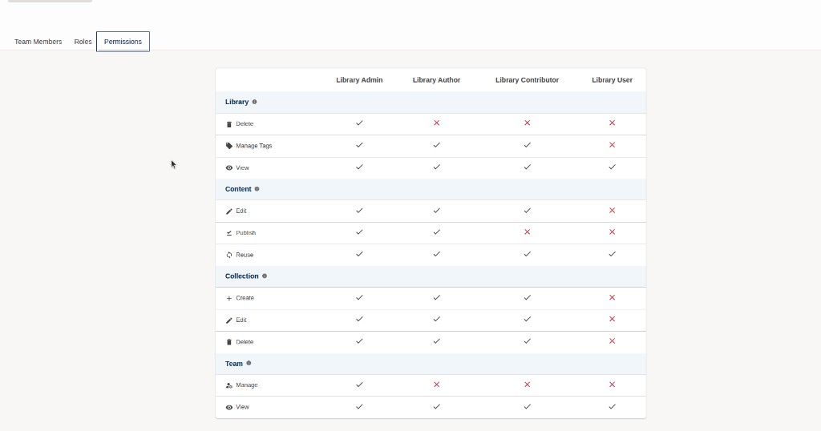Click the Library Author column header
This screenshot has height=431, width=821.
[x=436, y=80]
